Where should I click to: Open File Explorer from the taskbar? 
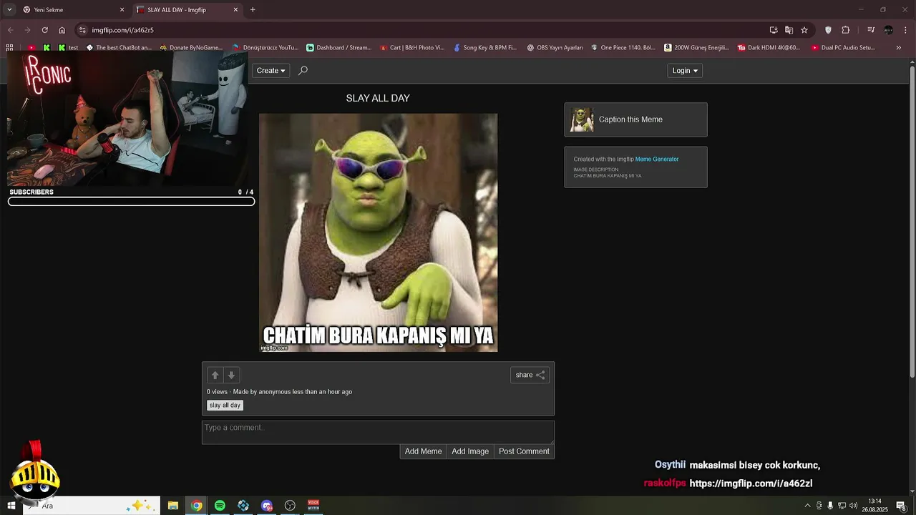(173, 506)
